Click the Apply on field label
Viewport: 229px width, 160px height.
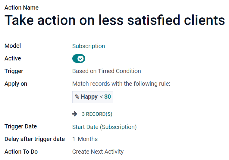pos(16,84)
